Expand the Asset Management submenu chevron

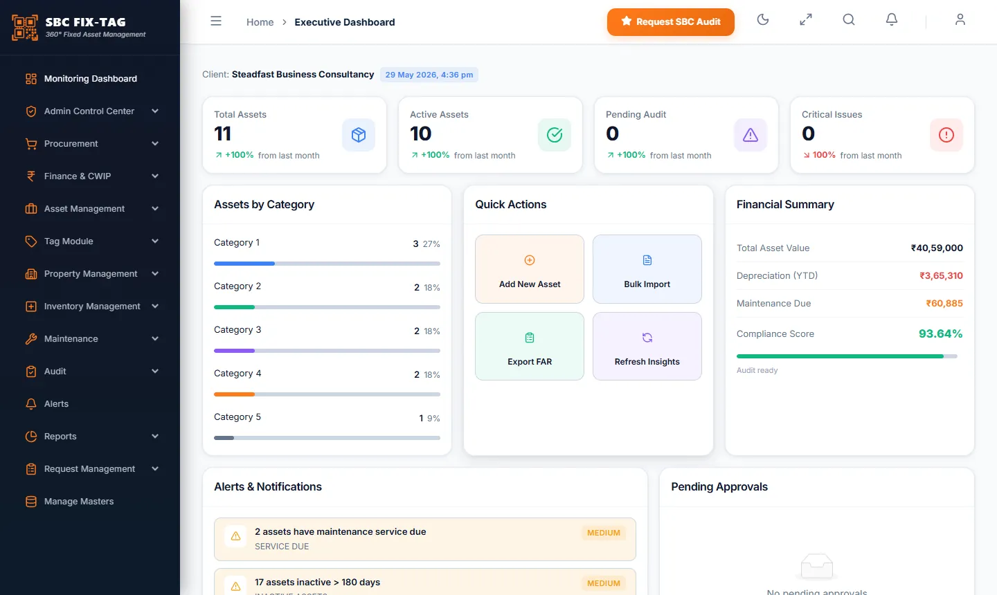[x=155, y=209]
